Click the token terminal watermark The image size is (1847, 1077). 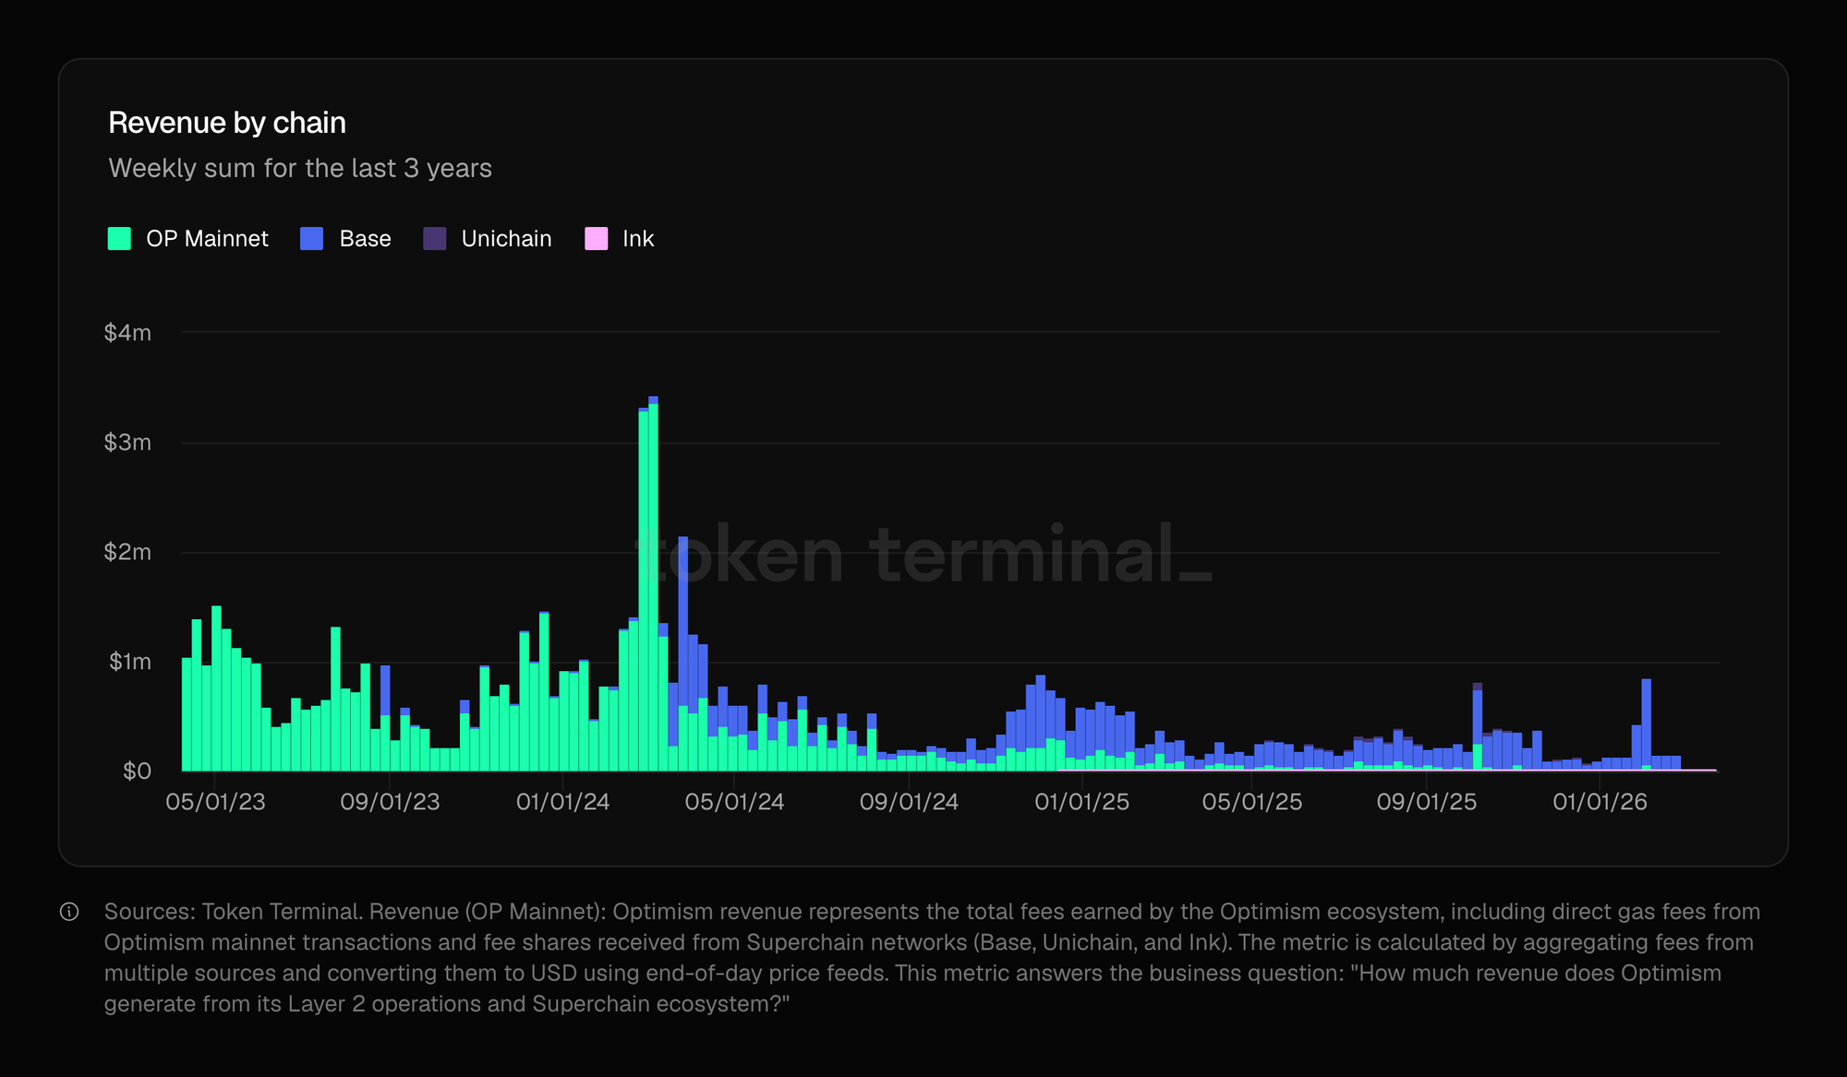923,555
